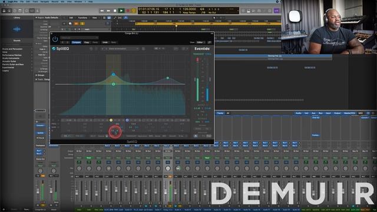Screen dimensions: 377x212
Task: Click the Eventide logo
Action: [x=202, y=48]
